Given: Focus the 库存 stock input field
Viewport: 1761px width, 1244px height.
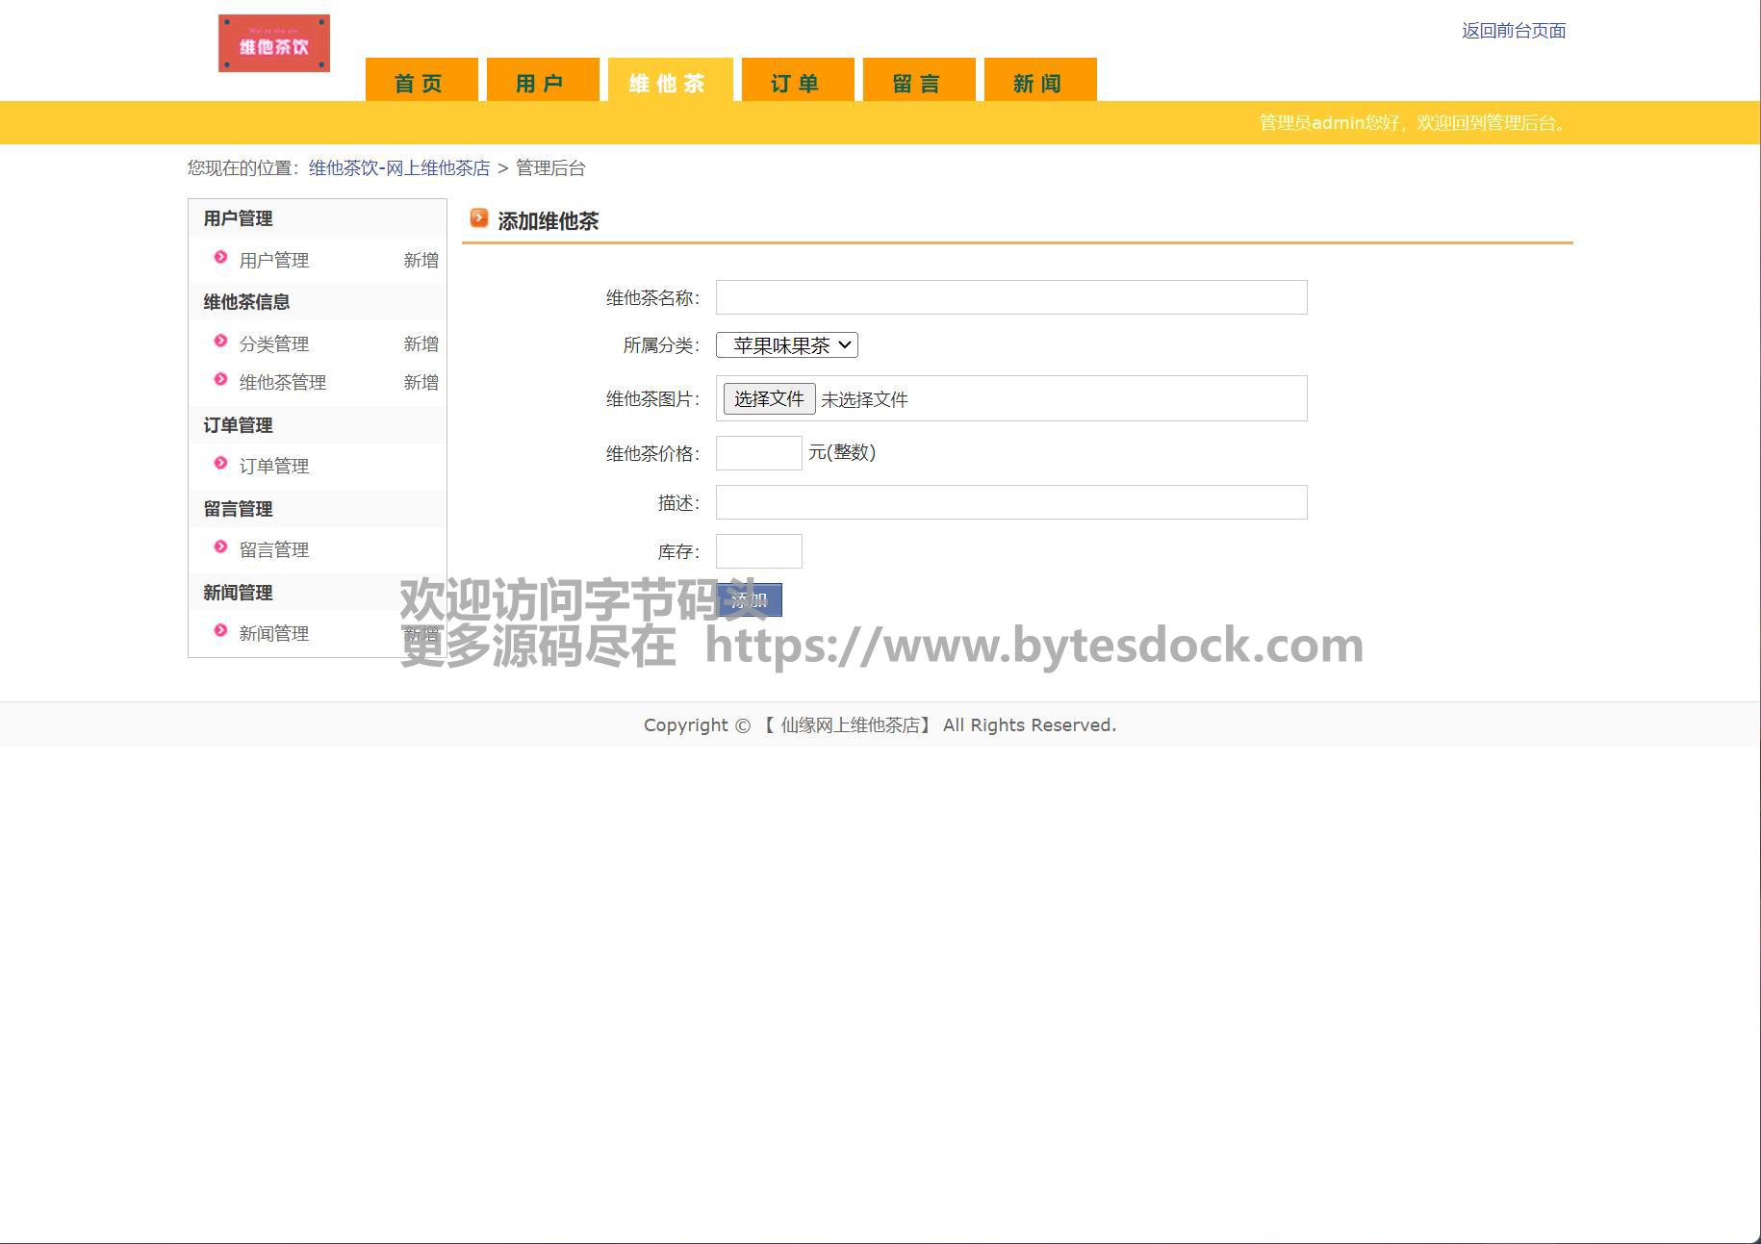Looking at the screenshot, I should (758, 551).
